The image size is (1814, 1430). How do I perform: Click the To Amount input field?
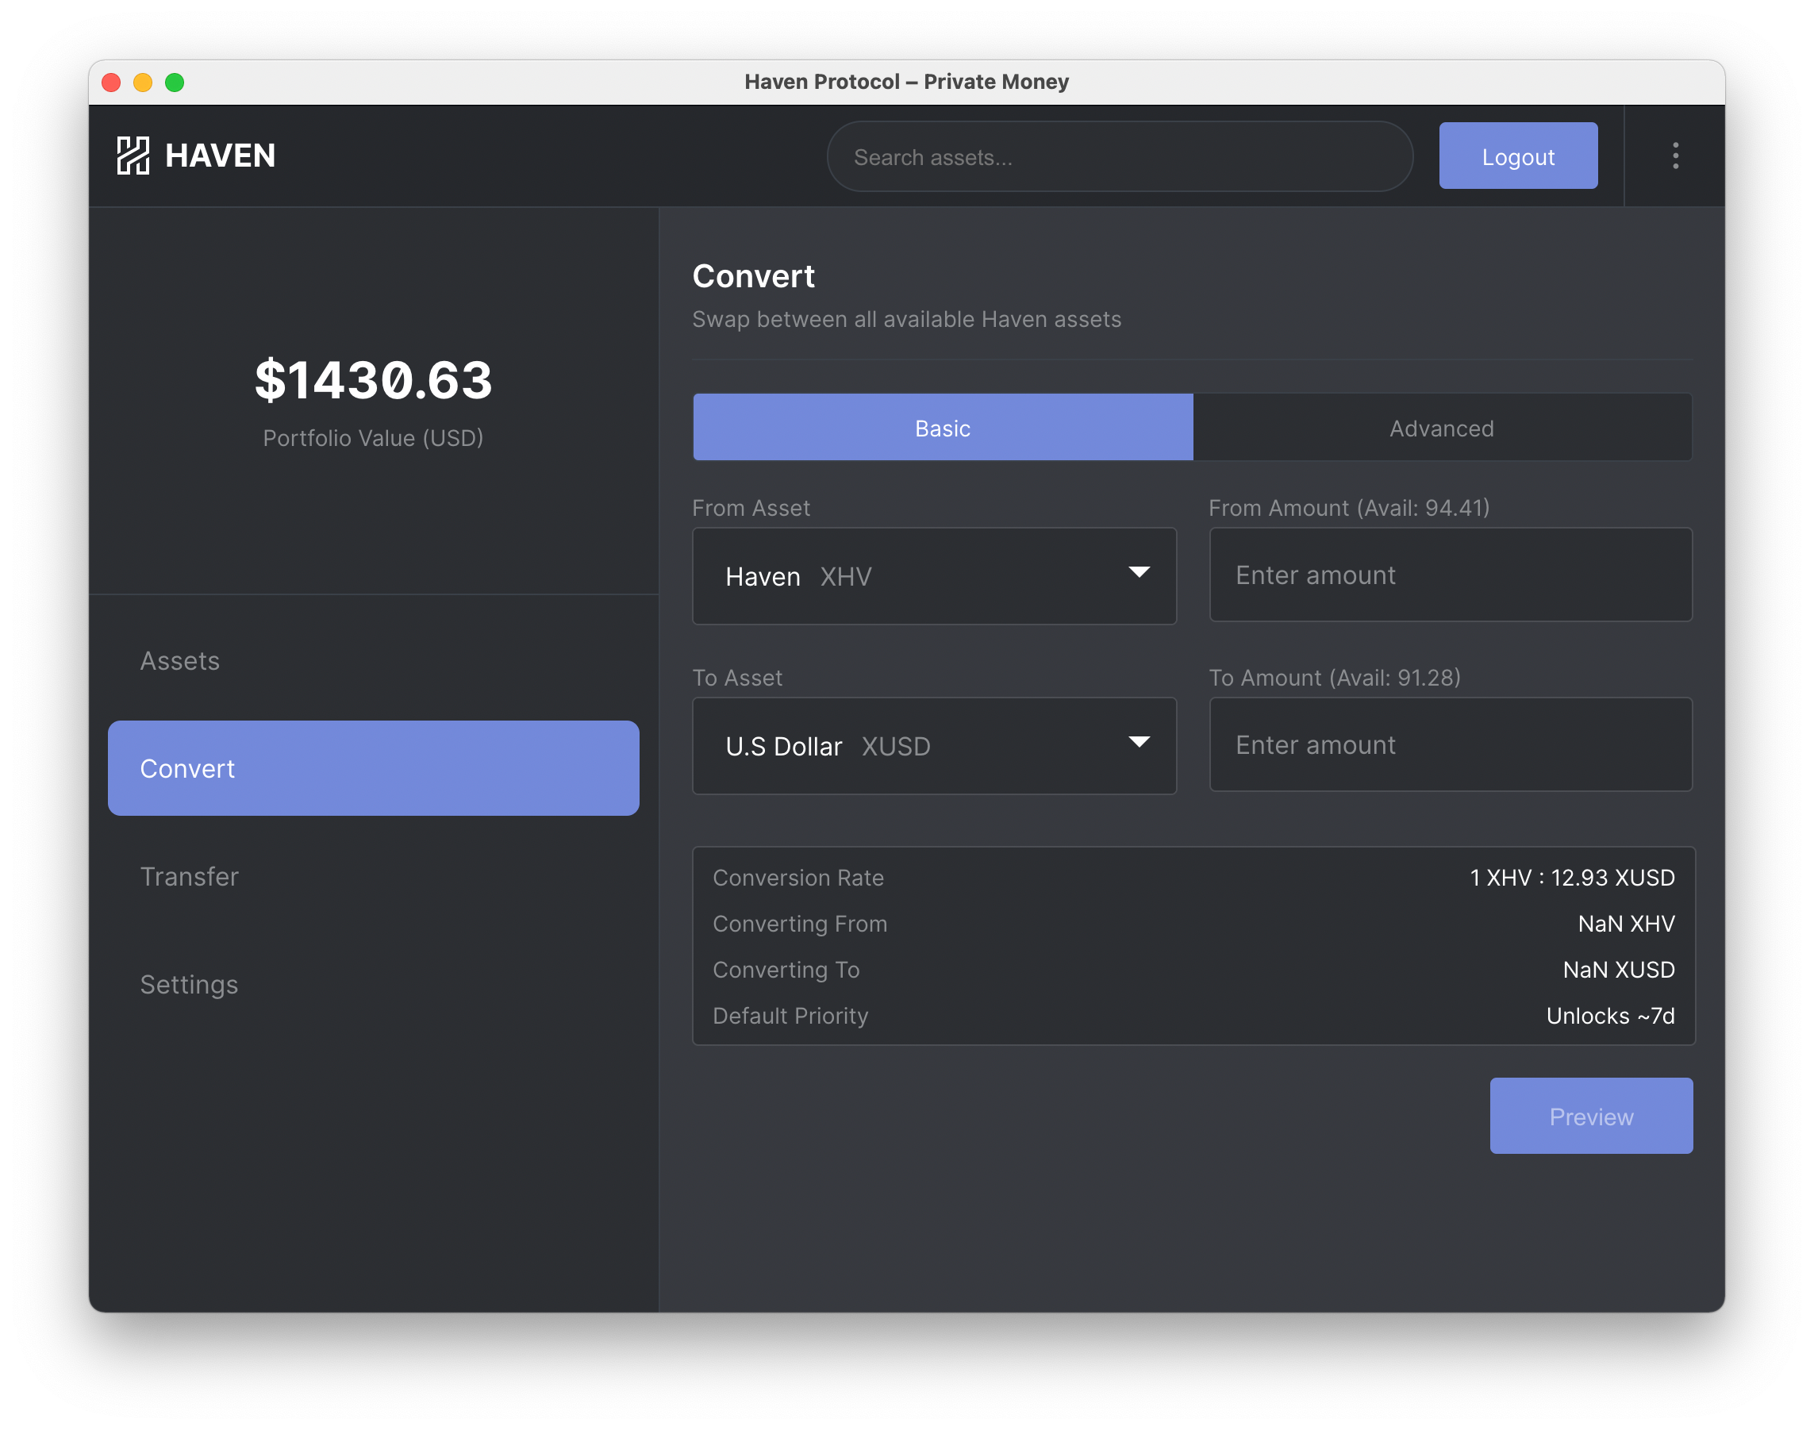click(1451, 745)
